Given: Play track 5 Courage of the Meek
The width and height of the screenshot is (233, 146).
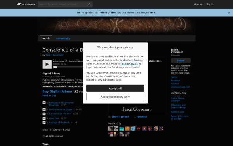Looking at the screenshot, I should click(x=44, y=123).
